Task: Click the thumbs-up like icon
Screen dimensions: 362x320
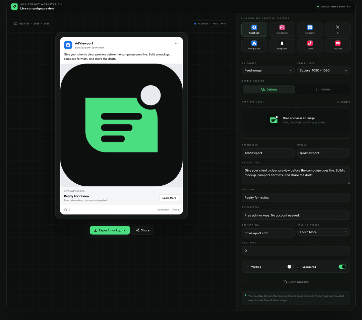Action: [66, 210]
